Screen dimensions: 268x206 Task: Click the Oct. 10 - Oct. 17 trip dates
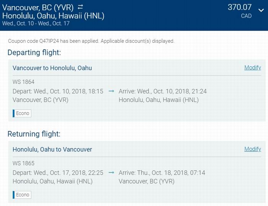(36, 23)
